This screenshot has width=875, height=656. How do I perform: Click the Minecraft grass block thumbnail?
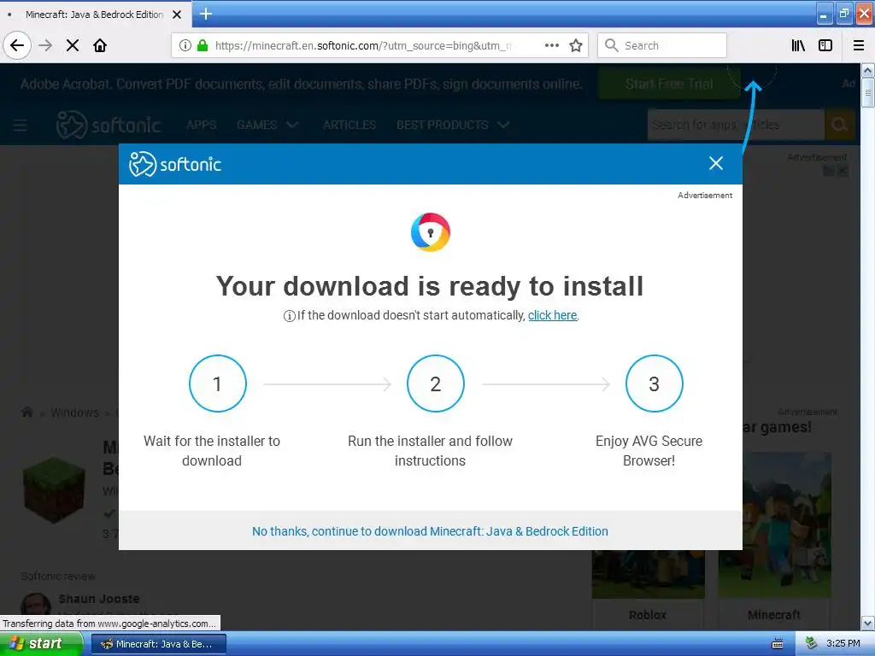(x=54, y=489)
